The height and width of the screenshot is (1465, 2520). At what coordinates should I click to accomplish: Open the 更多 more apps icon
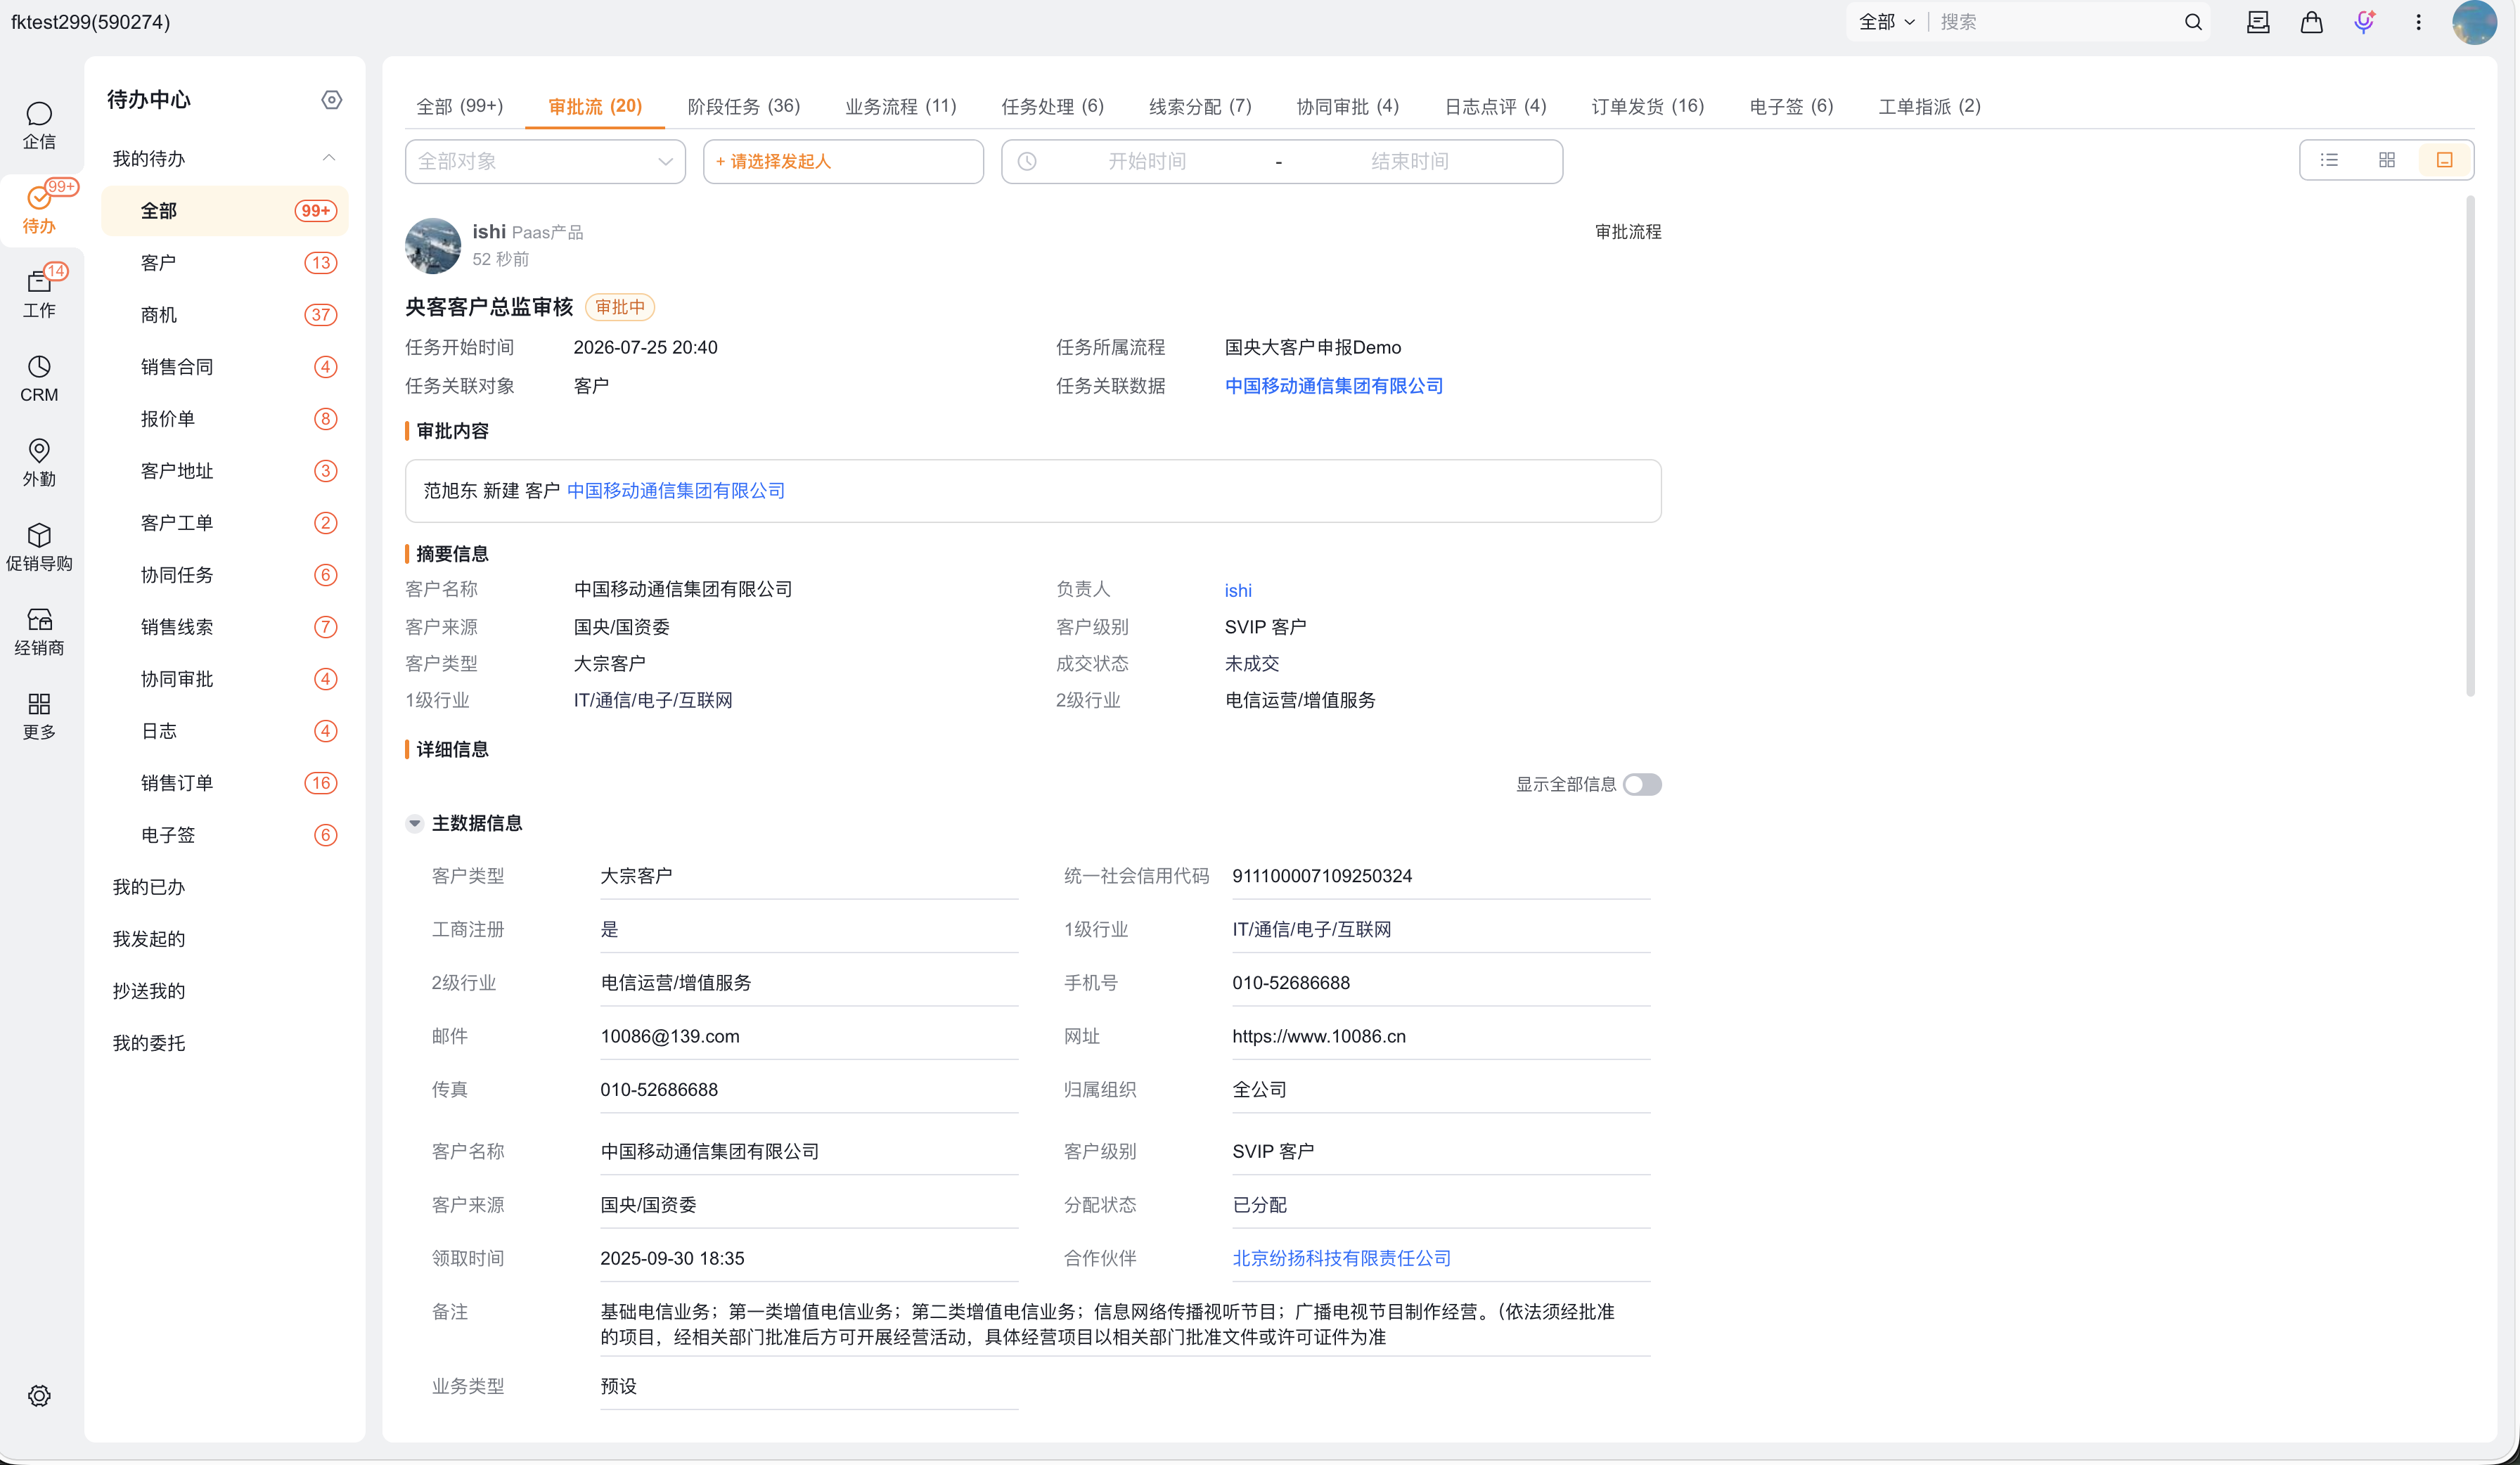39,716
